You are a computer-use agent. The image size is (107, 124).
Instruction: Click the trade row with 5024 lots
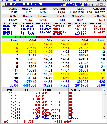[x=51, y=93]
